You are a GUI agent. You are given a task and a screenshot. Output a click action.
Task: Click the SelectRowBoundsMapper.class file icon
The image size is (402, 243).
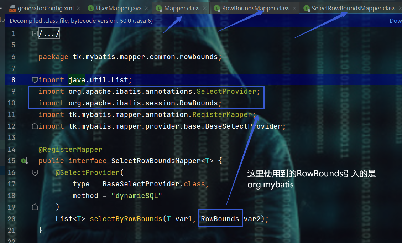click(306, 8)
